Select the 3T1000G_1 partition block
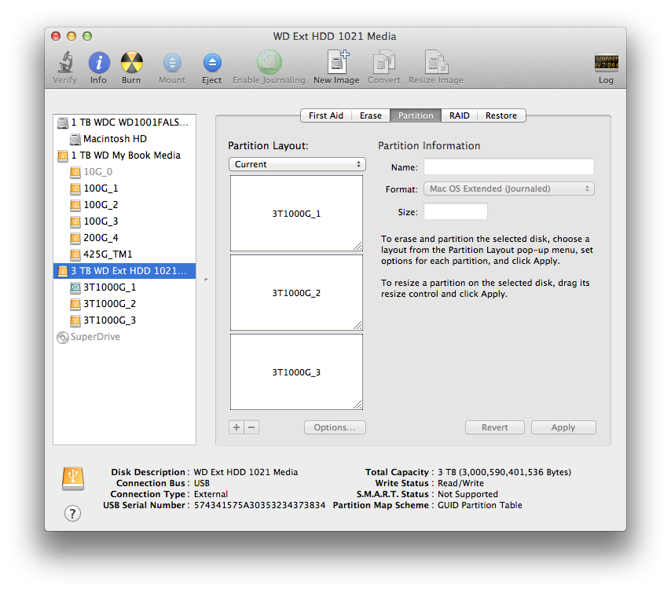 [x=296, y=213]
